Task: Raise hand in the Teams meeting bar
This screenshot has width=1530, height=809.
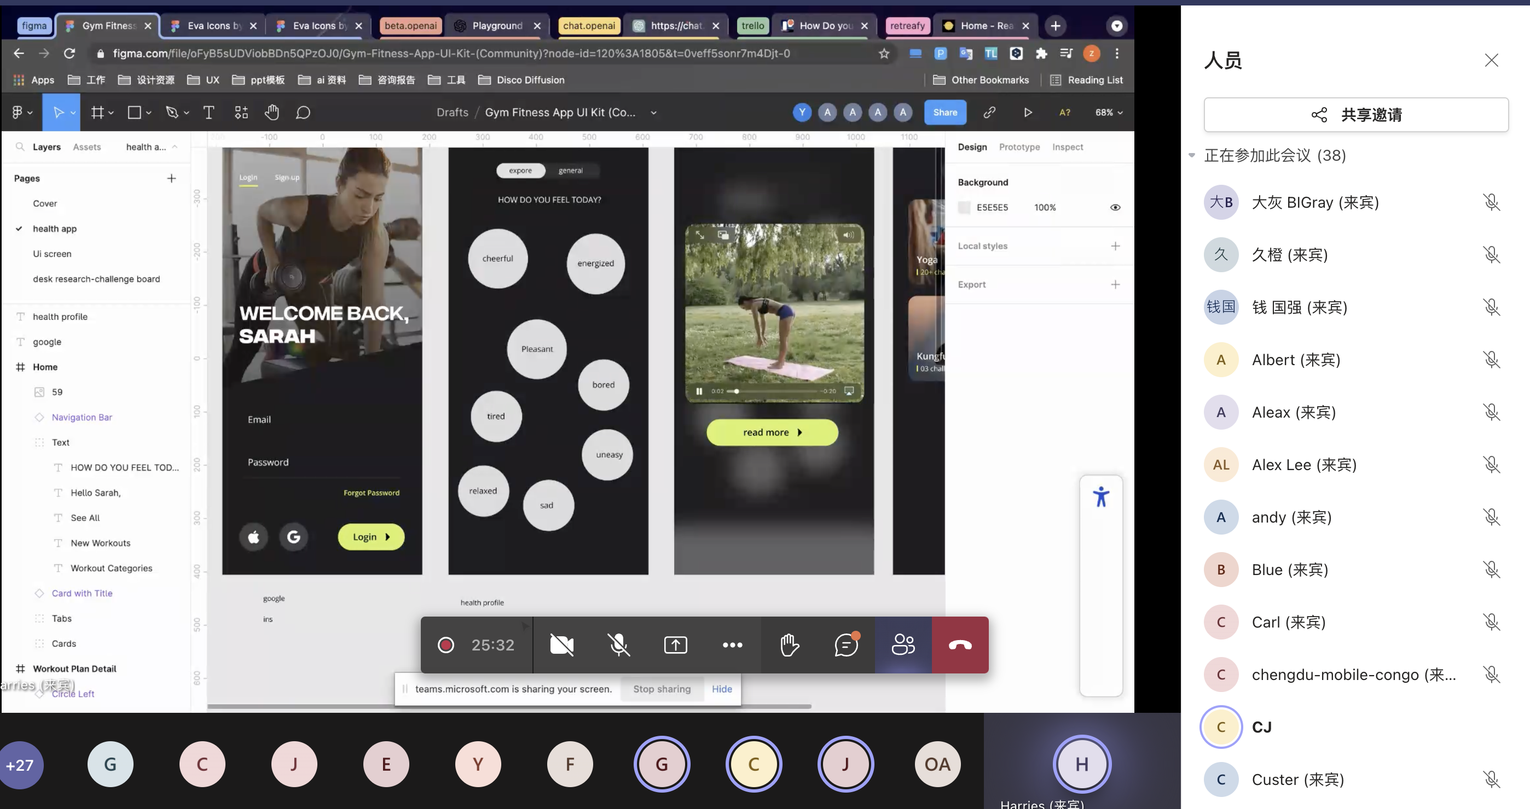Action: [790, 644]
